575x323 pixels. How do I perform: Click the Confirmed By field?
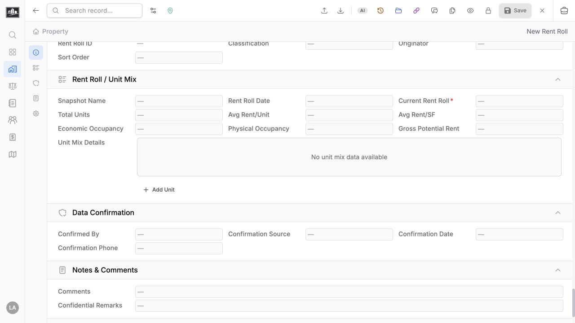[x=179, y=234]
